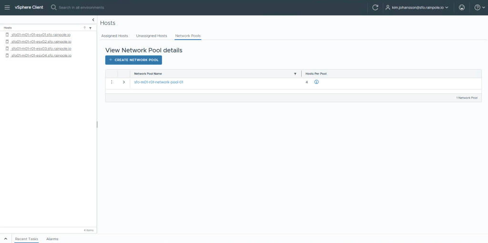Click the info icon beside hosts count
This screenshot has height=243, width=488.
click(316, 82)
